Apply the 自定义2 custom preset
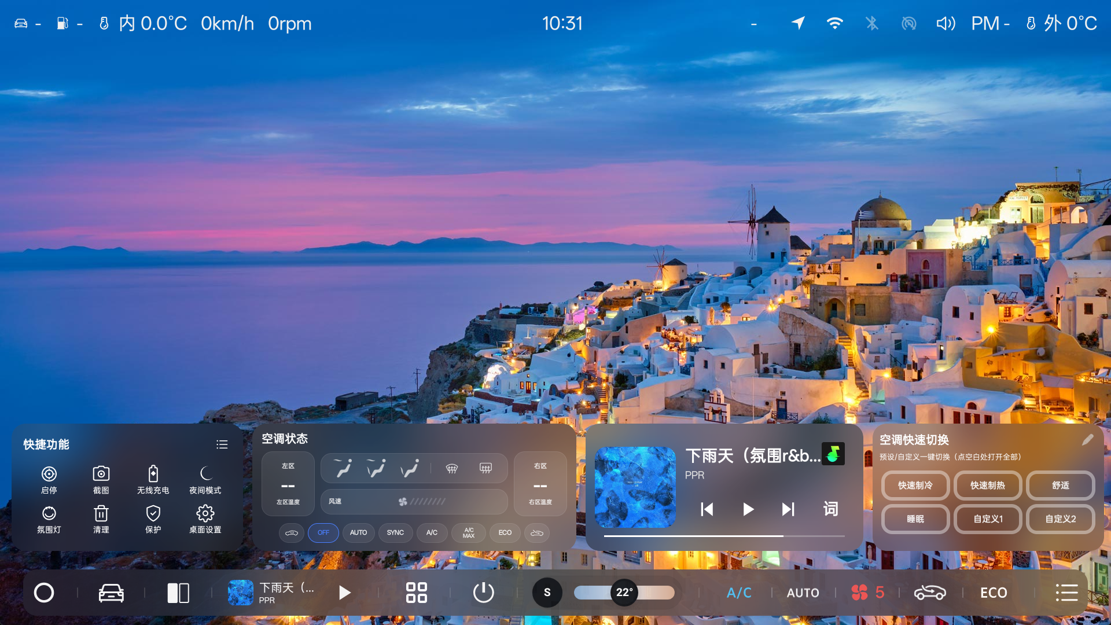1111x625 pixels. point(1061,519)
